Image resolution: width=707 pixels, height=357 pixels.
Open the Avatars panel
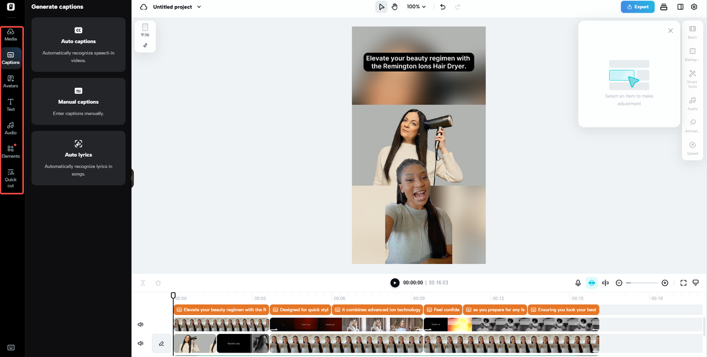tap(10, 82)
